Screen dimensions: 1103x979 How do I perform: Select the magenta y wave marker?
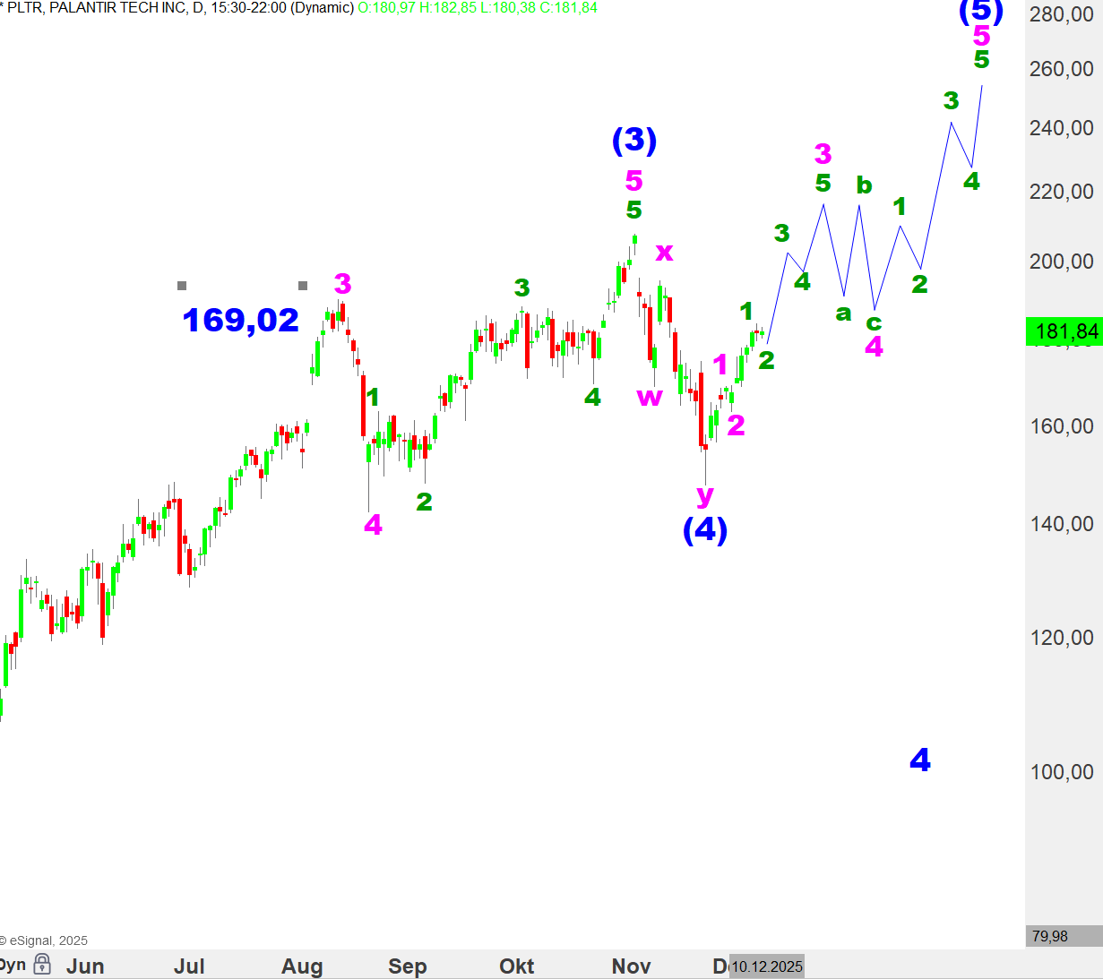click(705, 494)
